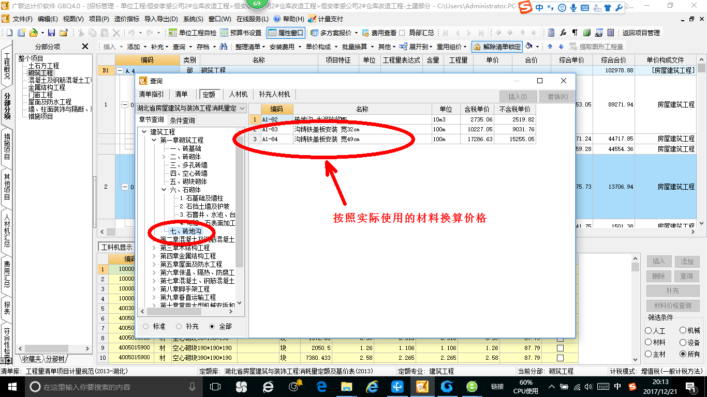This screenshot has width=707, height=397.
Task: Click the 计量支付 menu icon
Action: coord(326,19)
